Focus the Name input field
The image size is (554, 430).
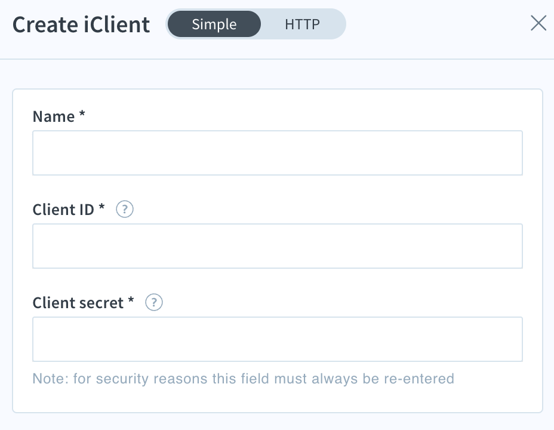(278, 153)
